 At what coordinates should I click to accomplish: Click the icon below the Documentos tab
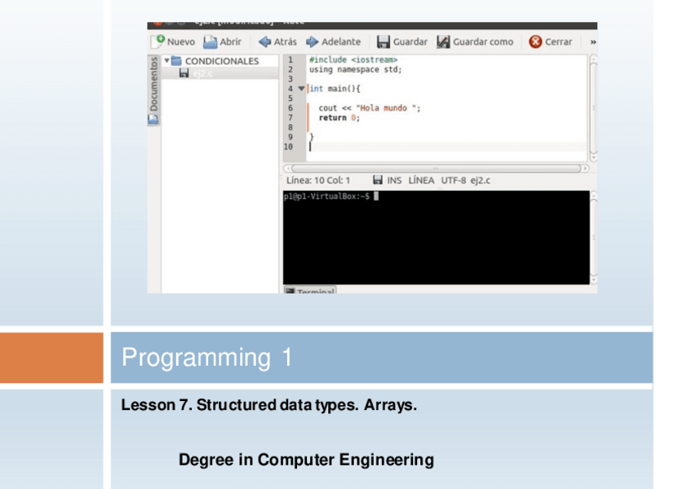point(153,119)
